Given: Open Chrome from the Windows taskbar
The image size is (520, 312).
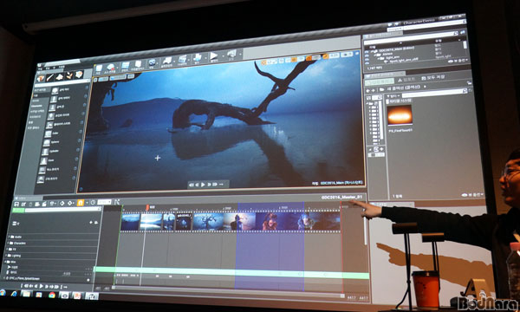Looking at the screenshot, I should [x=52, y=295].
